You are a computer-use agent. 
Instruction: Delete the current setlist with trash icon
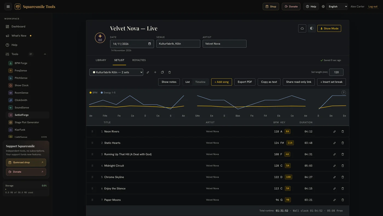tap(170, 72)
